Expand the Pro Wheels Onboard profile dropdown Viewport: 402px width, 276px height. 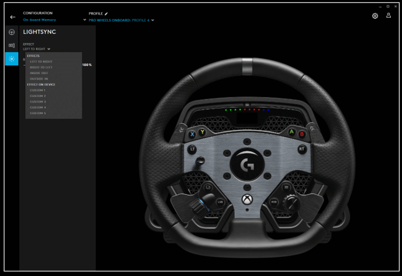[152, 20]
